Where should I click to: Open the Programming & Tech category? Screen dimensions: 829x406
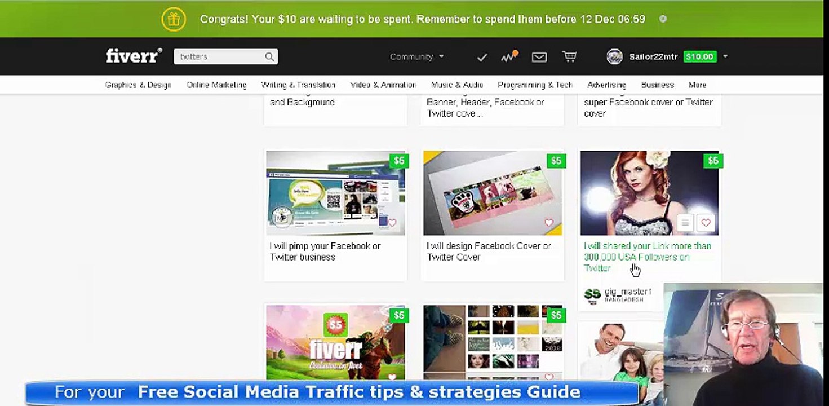(535, 85)
